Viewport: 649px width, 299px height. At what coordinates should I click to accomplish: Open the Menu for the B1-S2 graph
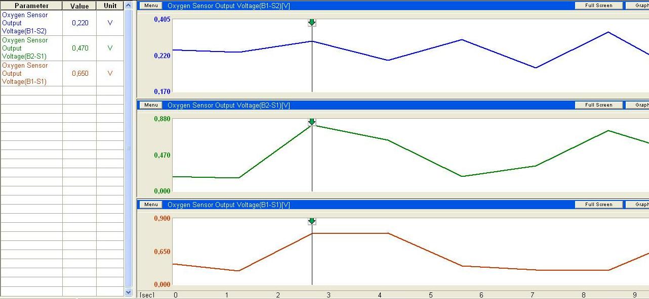coord(151,6)
